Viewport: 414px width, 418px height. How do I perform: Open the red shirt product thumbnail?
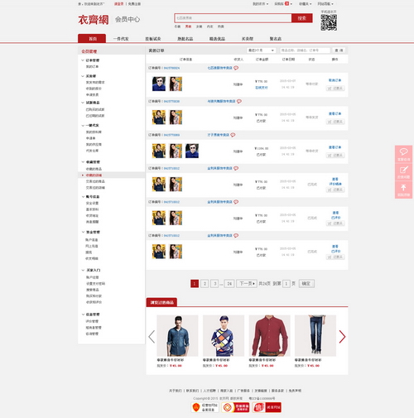coord(270,335)
